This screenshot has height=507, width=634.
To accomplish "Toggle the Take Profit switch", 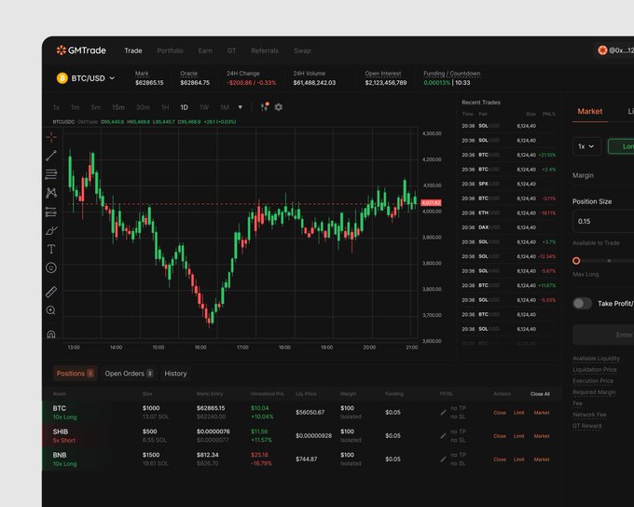I will pos(582,303).
